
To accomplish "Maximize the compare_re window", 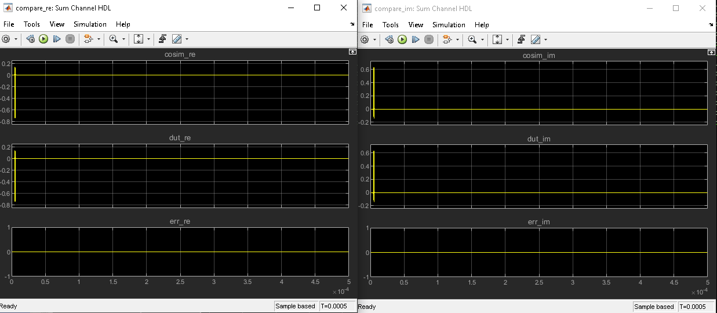I will pyautogui.click(x=317, y=8).
